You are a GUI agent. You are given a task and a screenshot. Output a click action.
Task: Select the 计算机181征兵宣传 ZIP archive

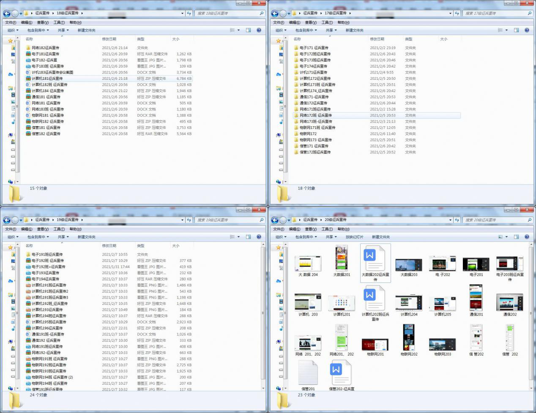(47, 79)
